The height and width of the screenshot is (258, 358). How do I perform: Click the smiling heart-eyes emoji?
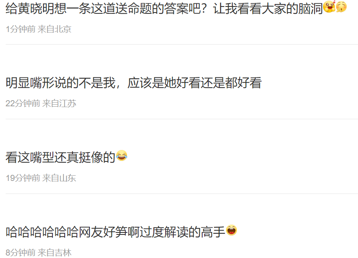click(x=329, y=6)
